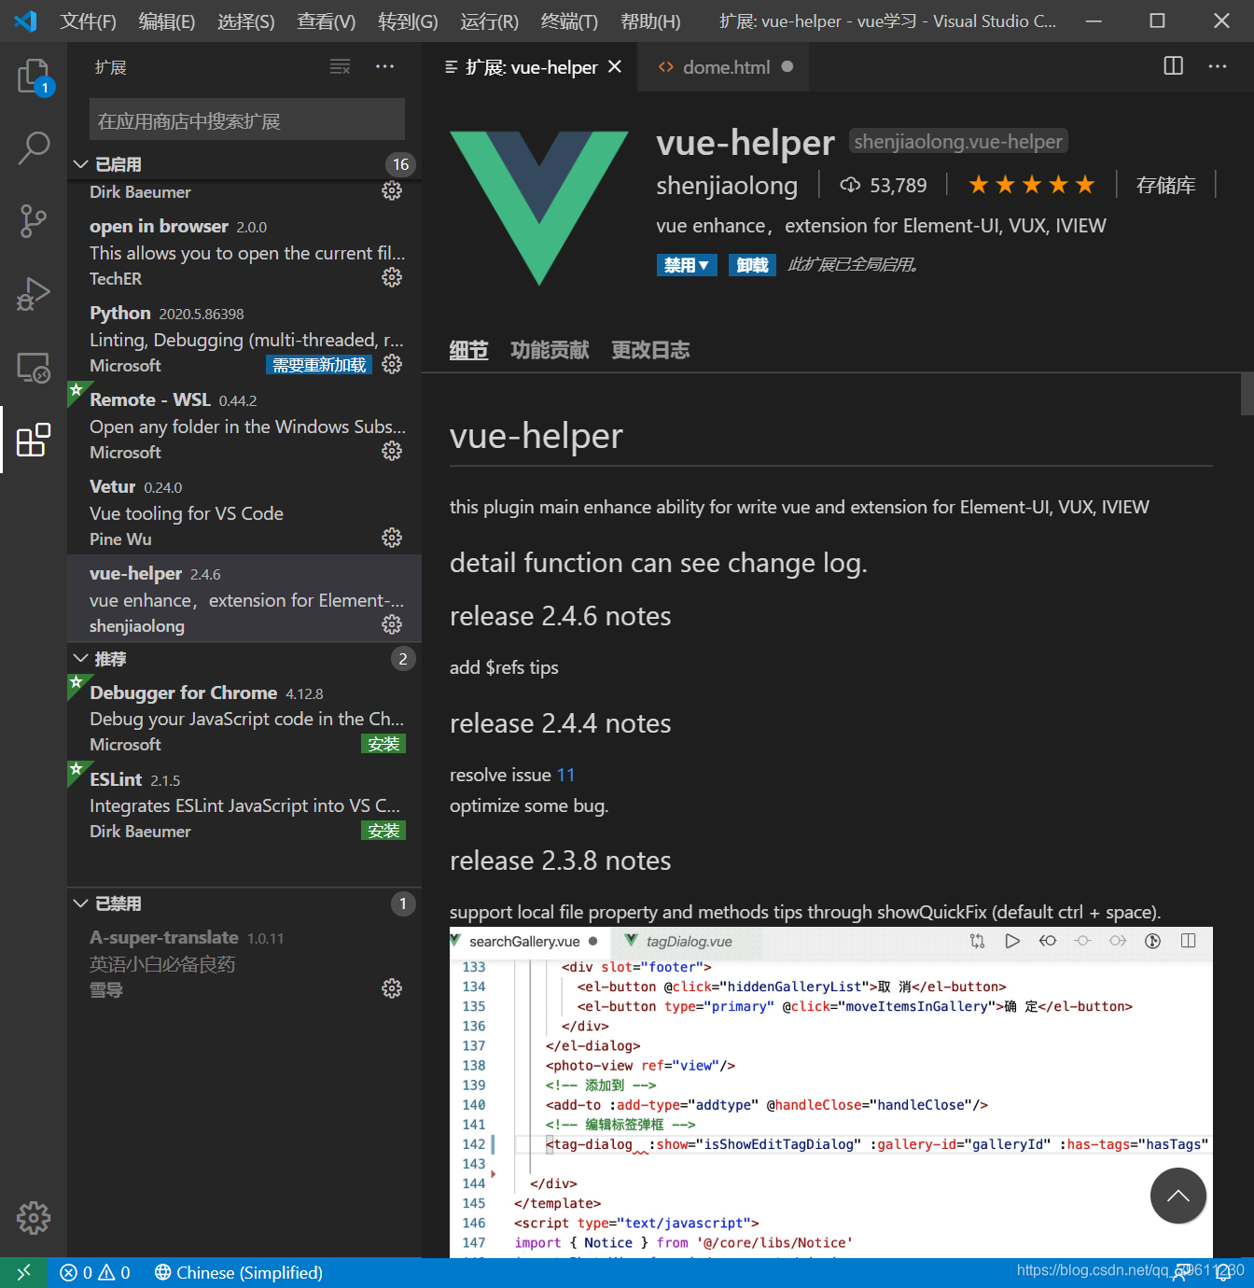Install Debugger for Chrome extension
Image resolution: width=1254 pixels, height=1288 pixels.
tap(383, 744)
